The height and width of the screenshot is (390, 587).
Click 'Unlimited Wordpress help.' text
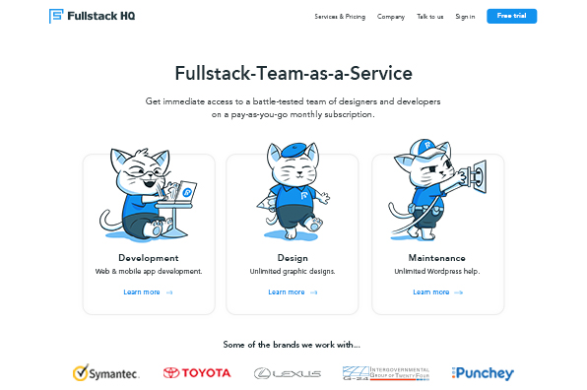437,272
